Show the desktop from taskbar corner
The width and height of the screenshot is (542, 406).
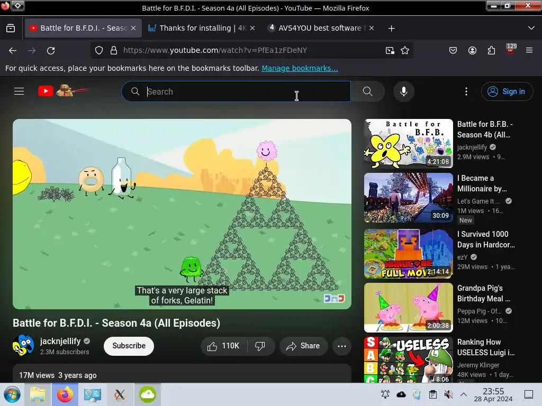529,394
